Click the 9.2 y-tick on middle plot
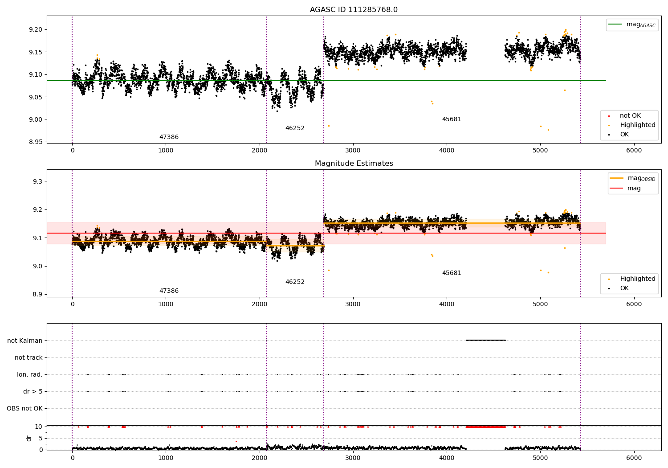The image size is (668, 468). click(37, 210)
